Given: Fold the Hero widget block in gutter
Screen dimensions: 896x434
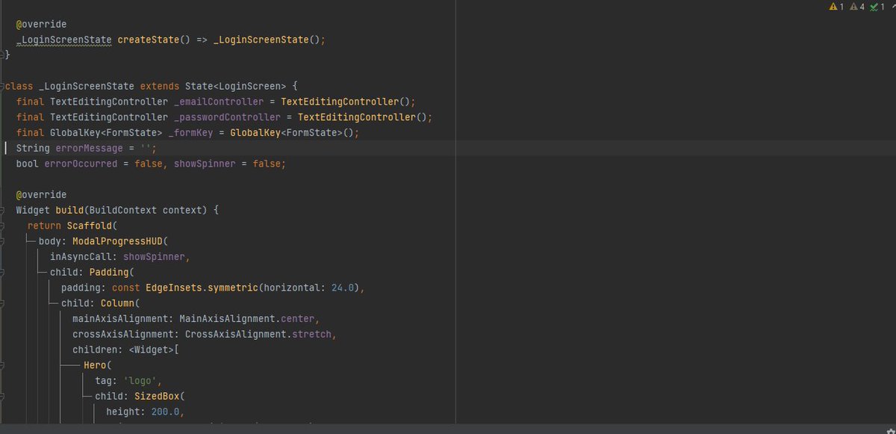Looking at the screenshot, I should click(x=4, y=365).
